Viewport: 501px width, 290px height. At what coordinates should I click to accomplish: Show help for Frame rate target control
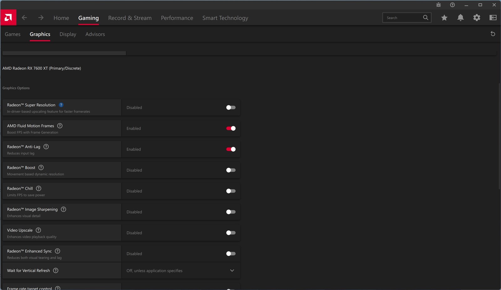click(x=58, y=288)
